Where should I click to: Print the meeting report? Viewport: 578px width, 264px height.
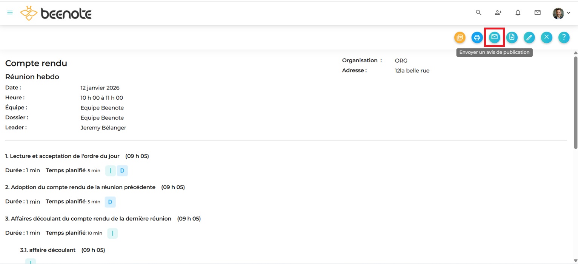pyautogui.click(x=477, y=37)
